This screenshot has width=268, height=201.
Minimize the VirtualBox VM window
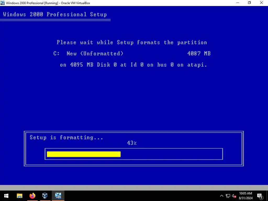(238, 3)
